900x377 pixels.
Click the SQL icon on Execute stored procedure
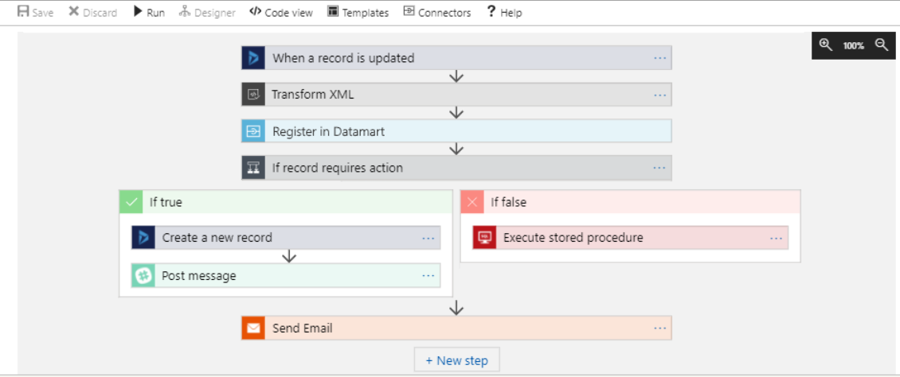tap(484, 238)
